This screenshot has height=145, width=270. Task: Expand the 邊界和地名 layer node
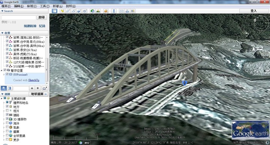click(4, 103)
